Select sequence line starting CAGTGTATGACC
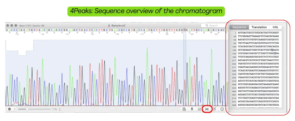This screenshot has width=295, height=121. [258, 74]
